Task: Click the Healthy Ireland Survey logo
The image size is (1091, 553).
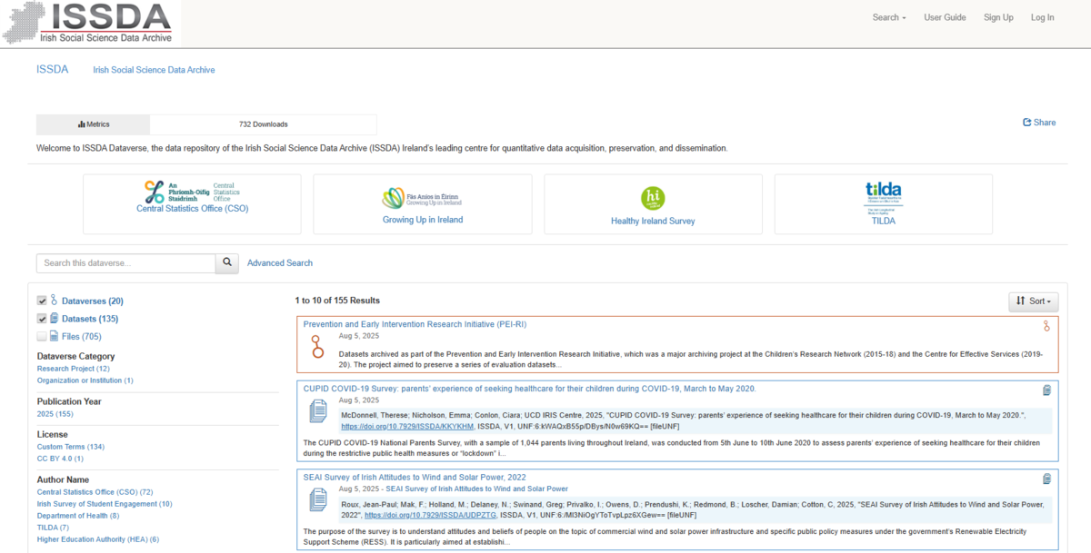Action: point(653,198)
